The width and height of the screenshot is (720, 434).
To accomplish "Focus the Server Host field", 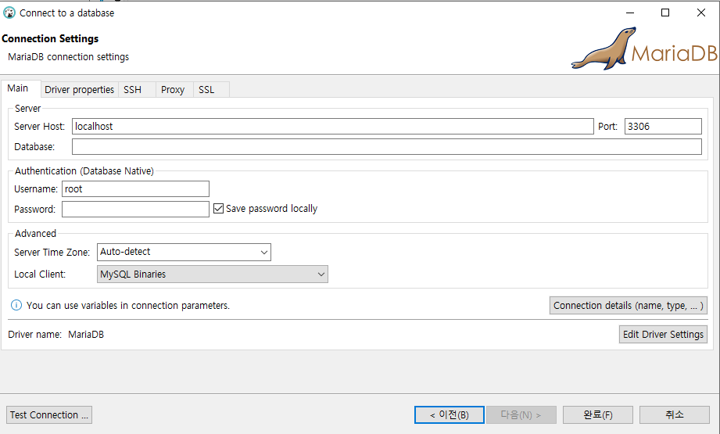I will tap(333, 127).
